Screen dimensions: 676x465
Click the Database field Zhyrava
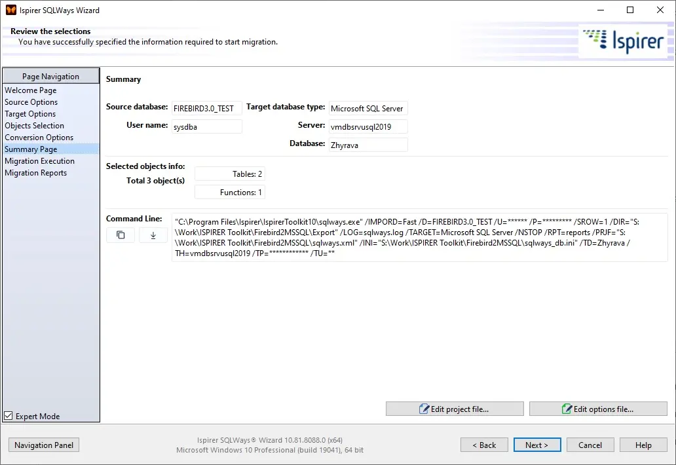pos(368,145)
